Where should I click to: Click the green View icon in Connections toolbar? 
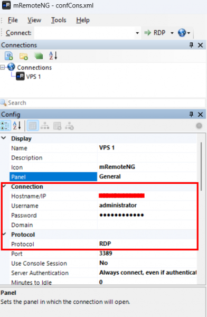pyautogui.click(x=39, y=56)
